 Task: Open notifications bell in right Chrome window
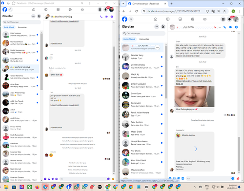pyautogui.click(x=229, y=19)
